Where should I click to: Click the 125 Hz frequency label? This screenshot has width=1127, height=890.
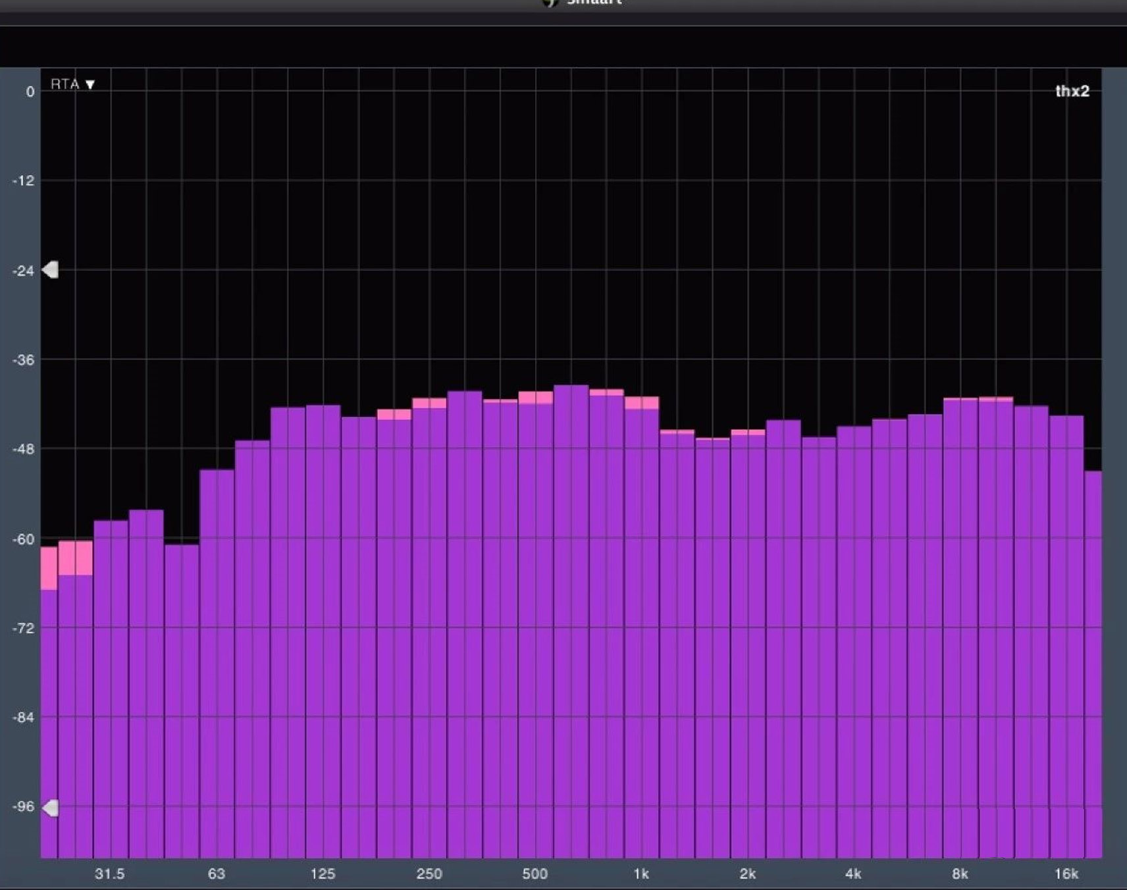point(323,874)
